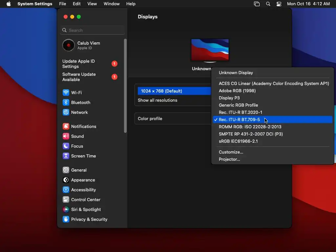Select the 1024 × 768 (Default) resolution
The width and height of the screenshot is (336, 252).
(x=174, y=91)
